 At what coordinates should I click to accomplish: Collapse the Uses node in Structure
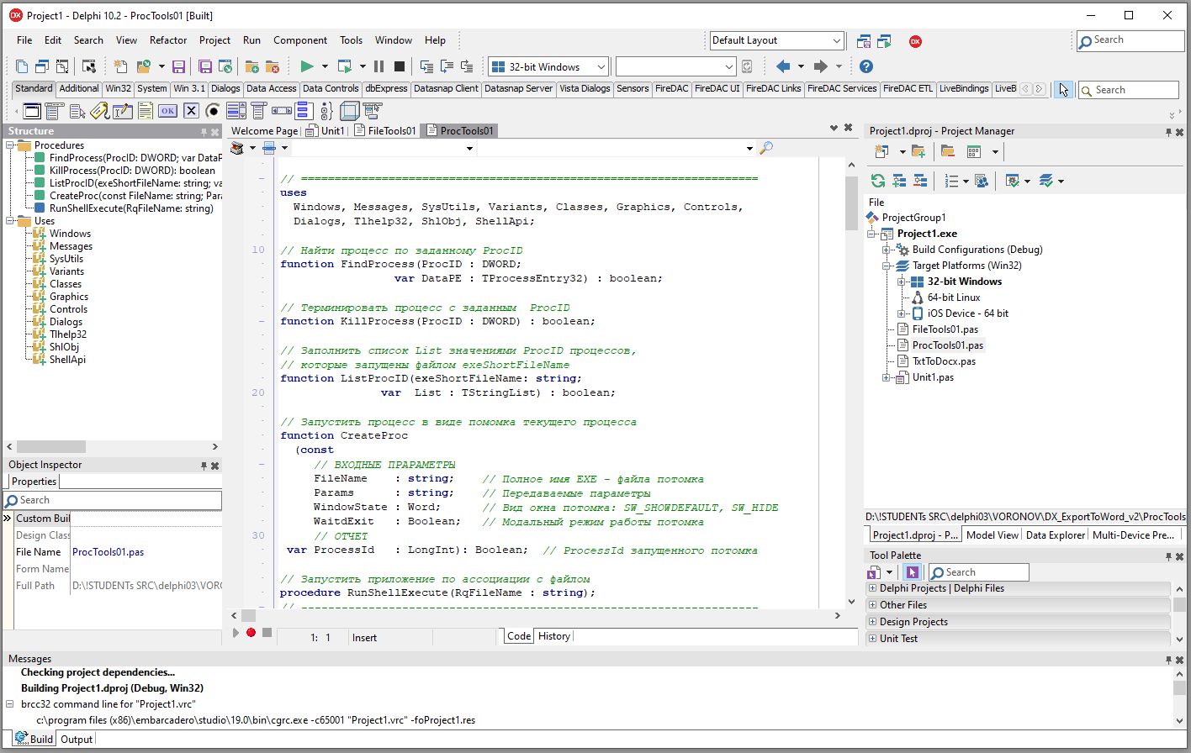tap(10, 221)
